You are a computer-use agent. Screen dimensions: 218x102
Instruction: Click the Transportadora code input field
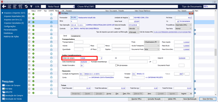79,42
